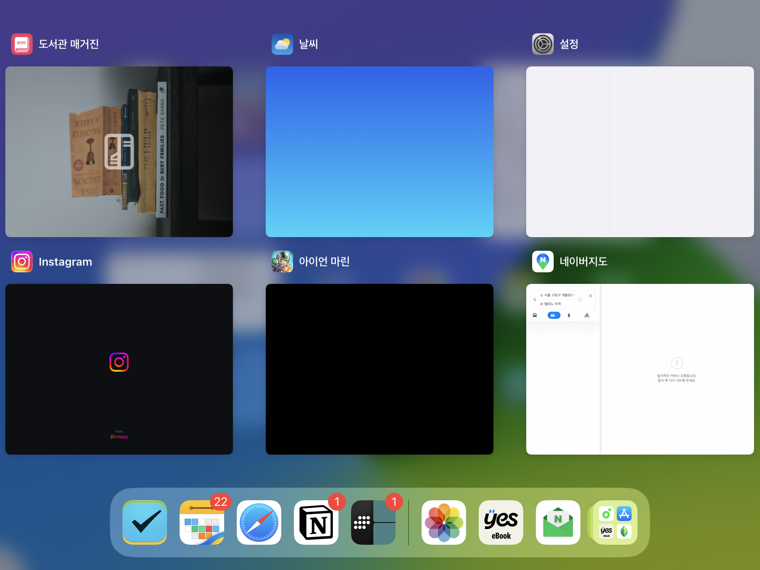Tap the Instagram icon above its card
Screen dimensions: 760x570
[x=22, y=262]
